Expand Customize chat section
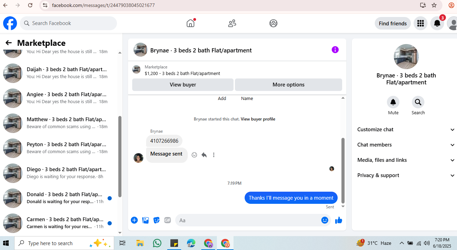Viewport: 457px width, 250px height. 406,130
